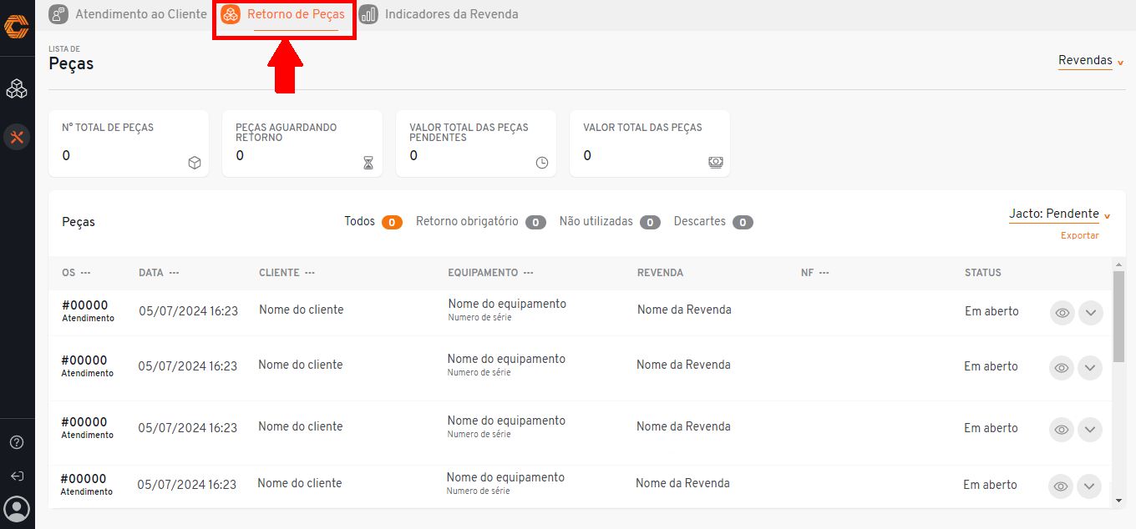The width and height of the screenshot is (1136, 529).
Task: View details with eye icon in first row
Action: coord(1062,313)
